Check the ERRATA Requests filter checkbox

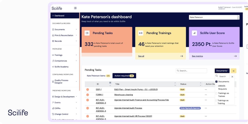(216, 86)
